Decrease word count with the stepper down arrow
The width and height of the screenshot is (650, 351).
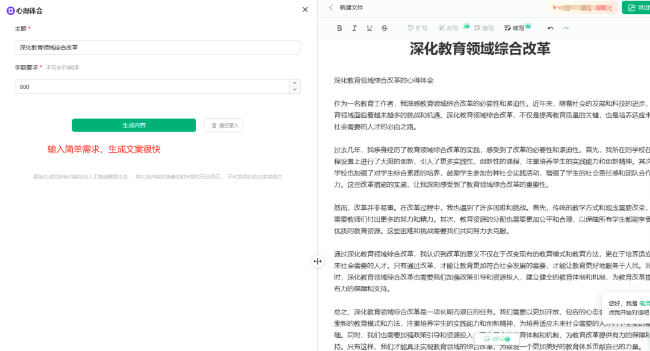294,89
